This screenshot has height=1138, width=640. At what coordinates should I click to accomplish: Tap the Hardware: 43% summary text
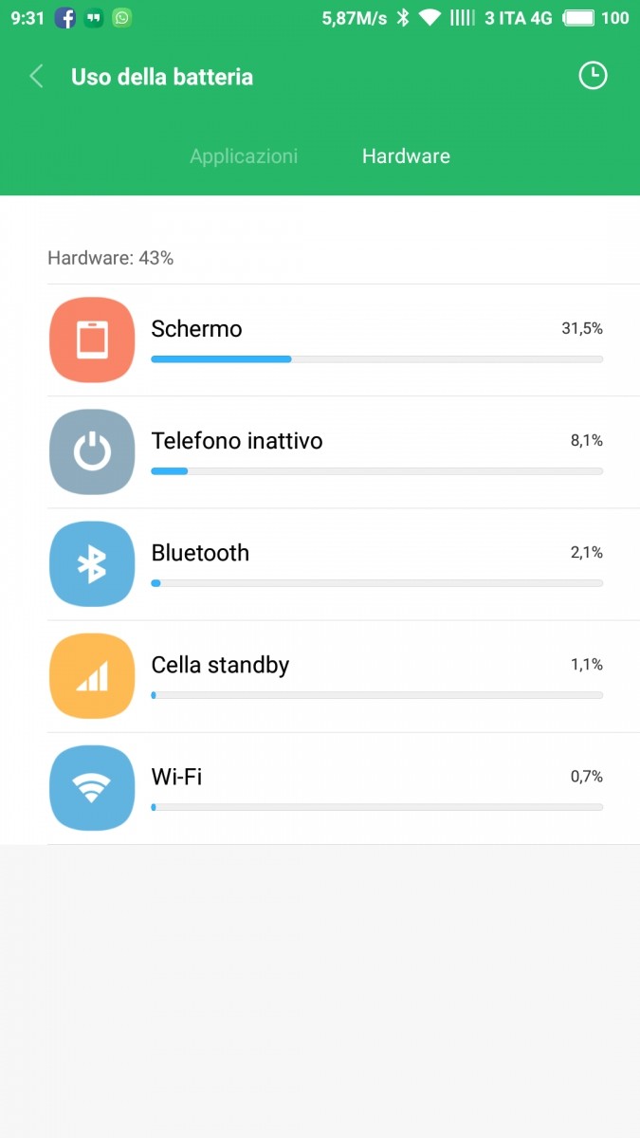point(110,258)
